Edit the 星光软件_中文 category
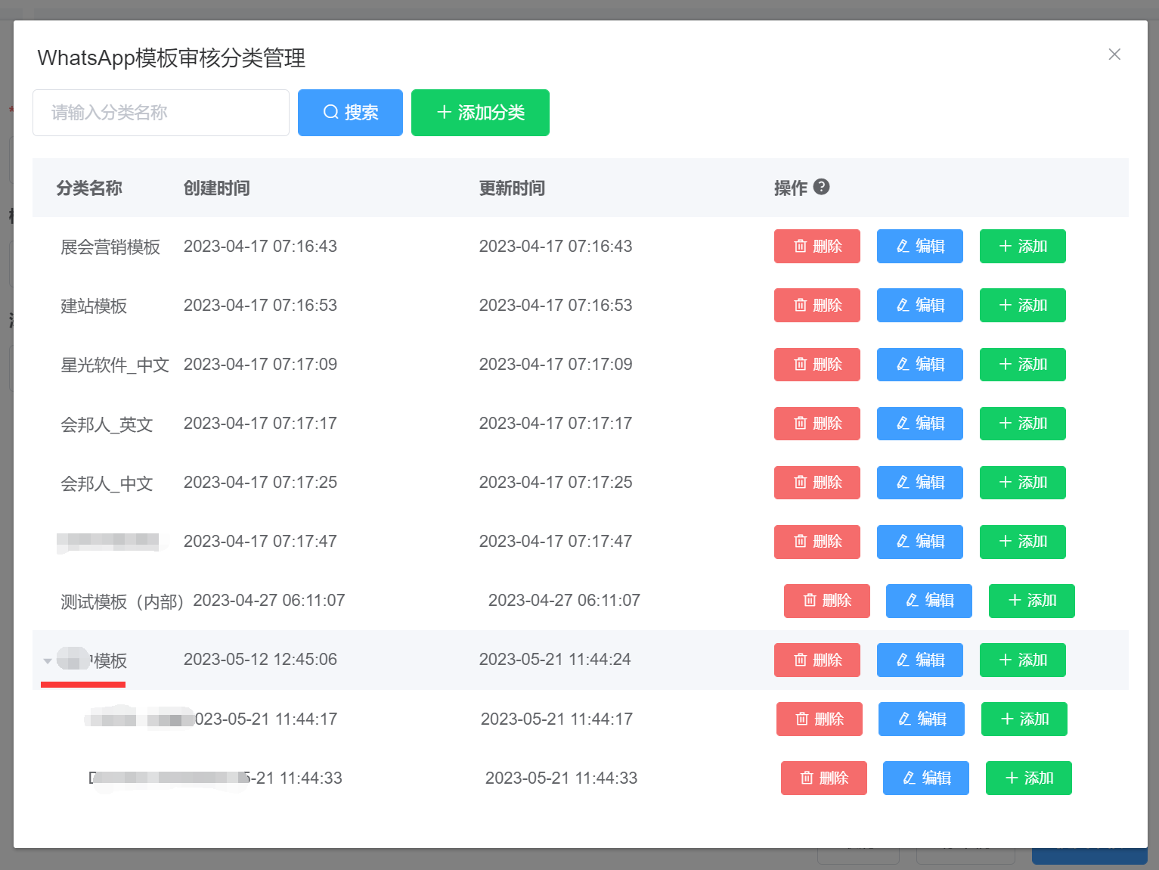Viewport: 1159px width, 870px height. point(920,365)
